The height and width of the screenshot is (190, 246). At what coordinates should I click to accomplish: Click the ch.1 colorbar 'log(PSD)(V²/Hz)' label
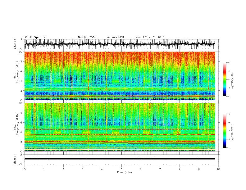click(233, 81)
